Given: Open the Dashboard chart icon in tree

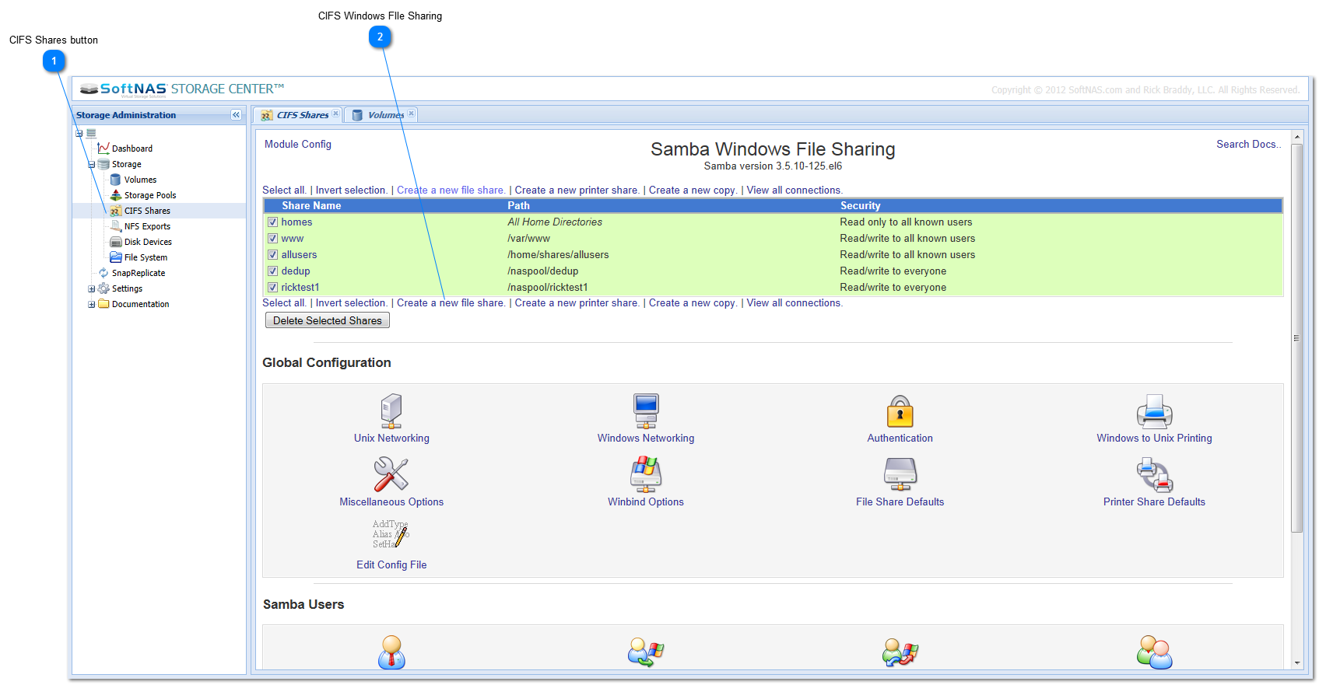Looking at the screenshot, I should pos(103,148).
